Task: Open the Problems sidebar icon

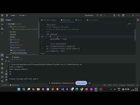Action: (x=2, y=77)
